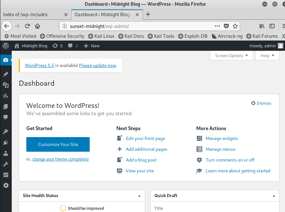Click the admin avatar picture
285x212 pixels.
[281, 46]
